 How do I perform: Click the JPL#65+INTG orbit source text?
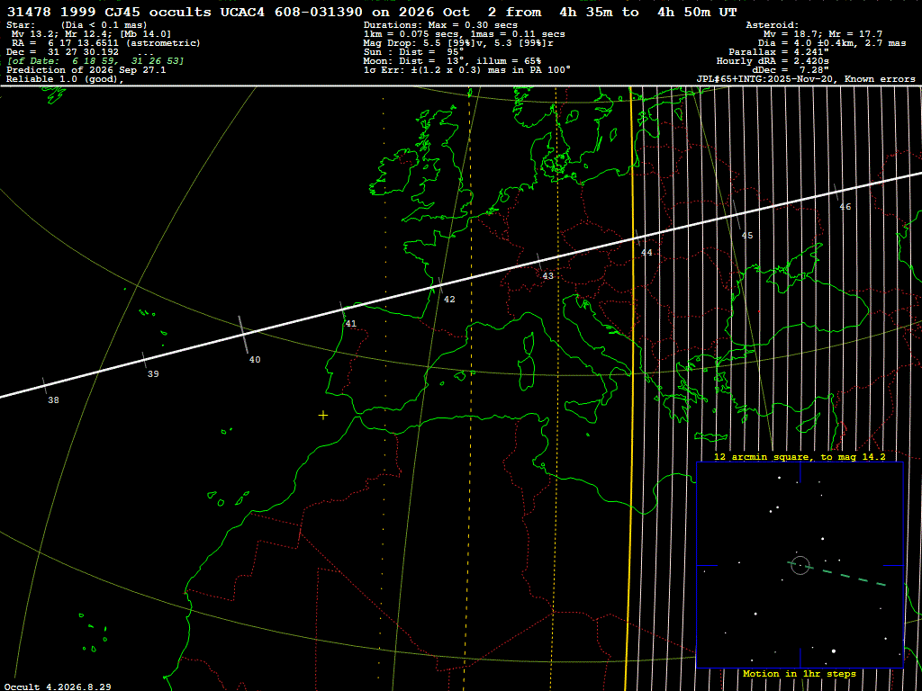(806, 79)
